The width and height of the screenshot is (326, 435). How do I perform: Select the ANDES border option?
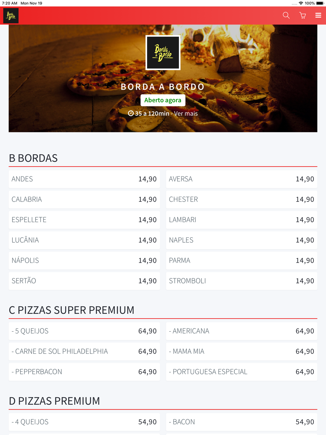tap(84, 179)
